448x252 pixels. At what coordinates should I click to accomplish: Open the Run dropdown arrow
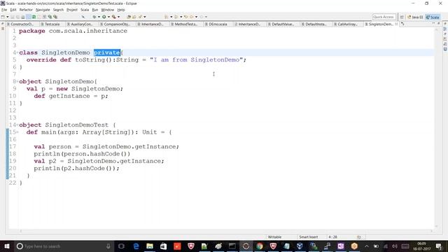pos(108,17)
